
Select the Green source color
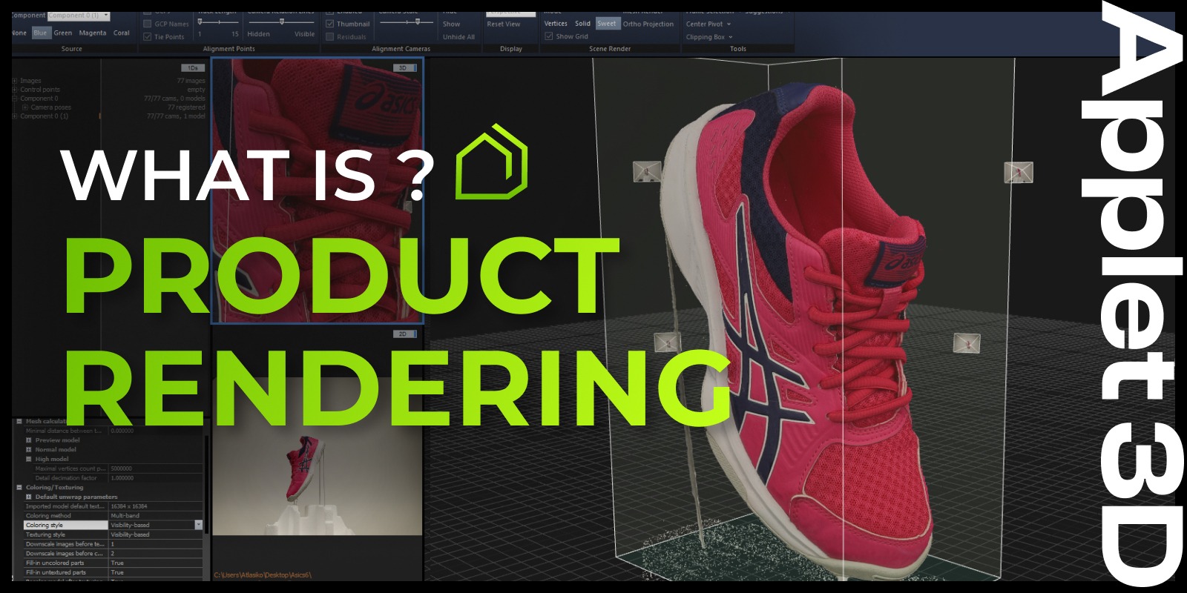[63, 33]
